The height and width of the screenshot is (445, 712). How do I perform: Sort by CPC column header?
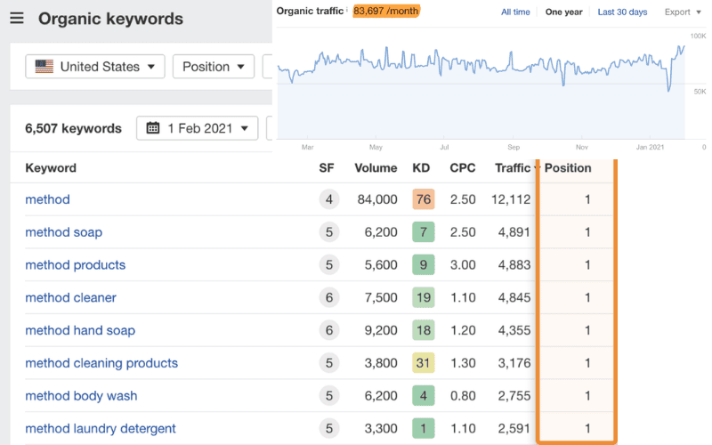(x=462, y=168)
